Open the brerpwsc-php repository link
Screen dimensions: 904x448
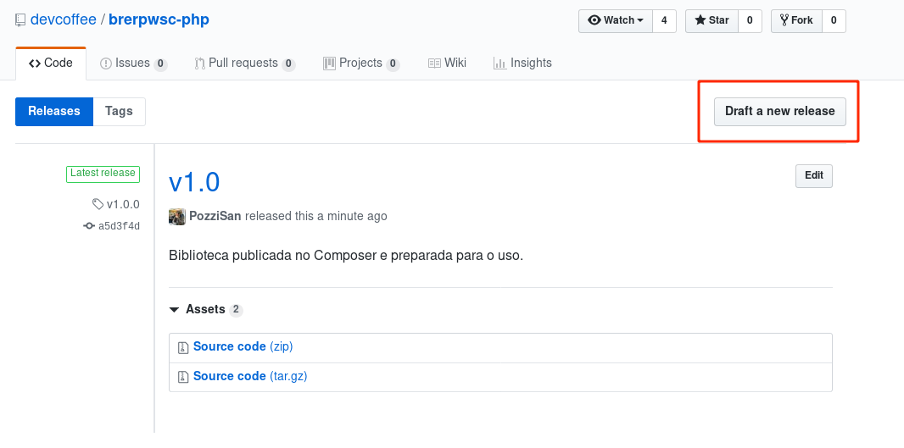point(159,19)
